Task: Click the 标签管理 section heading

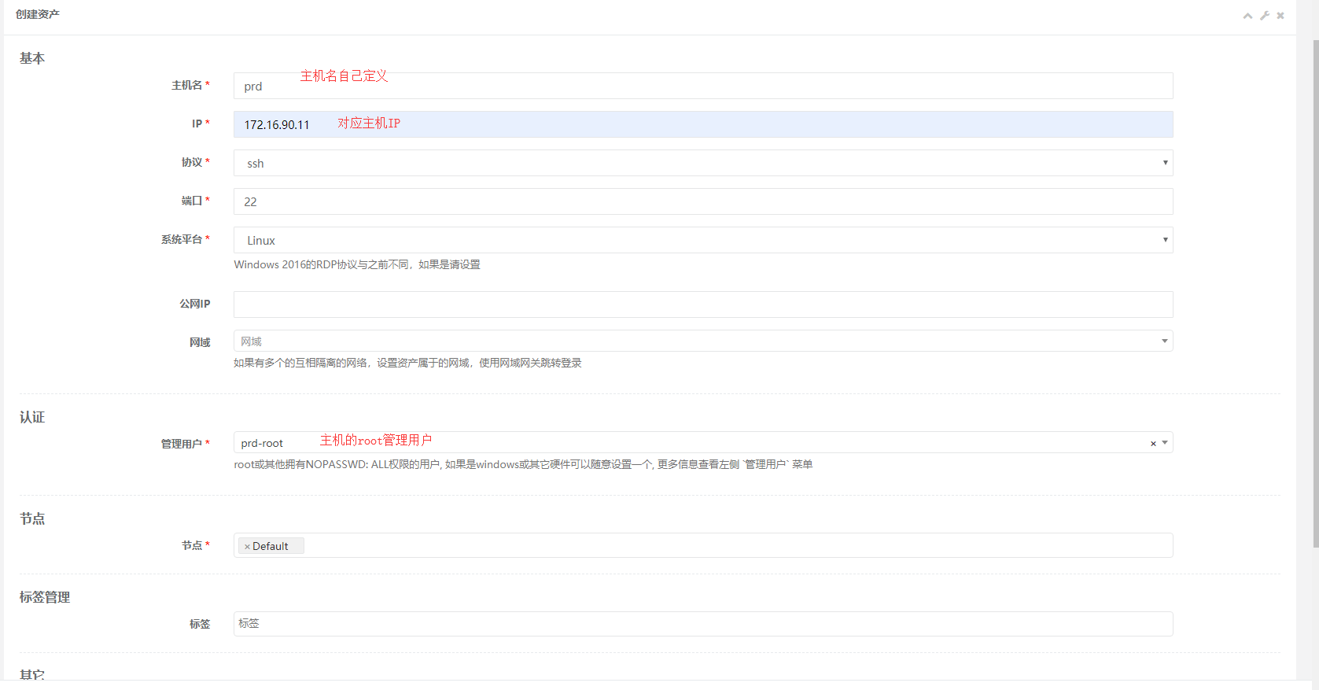Action: tap(45, 597)
